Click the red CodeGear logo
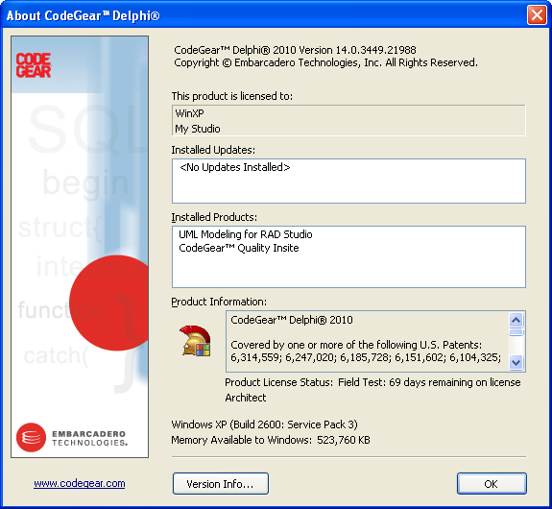Screen dimensions: 552x509 34,65
